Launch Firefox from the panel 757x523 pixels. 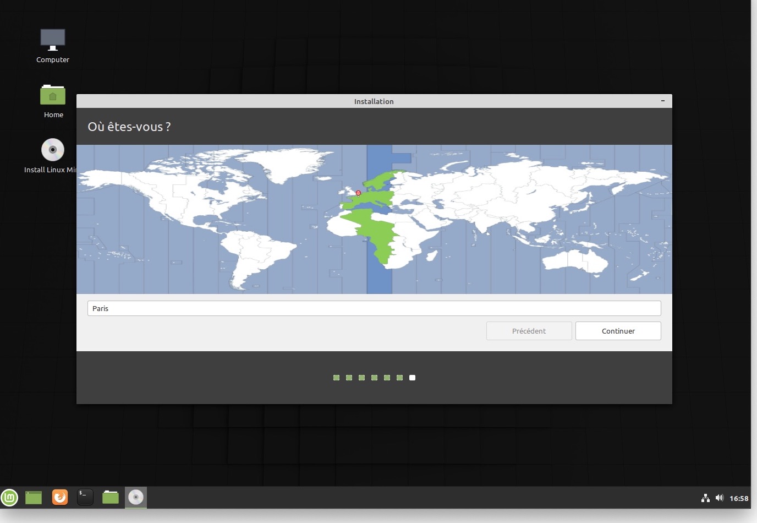click(x=60, y=498)
